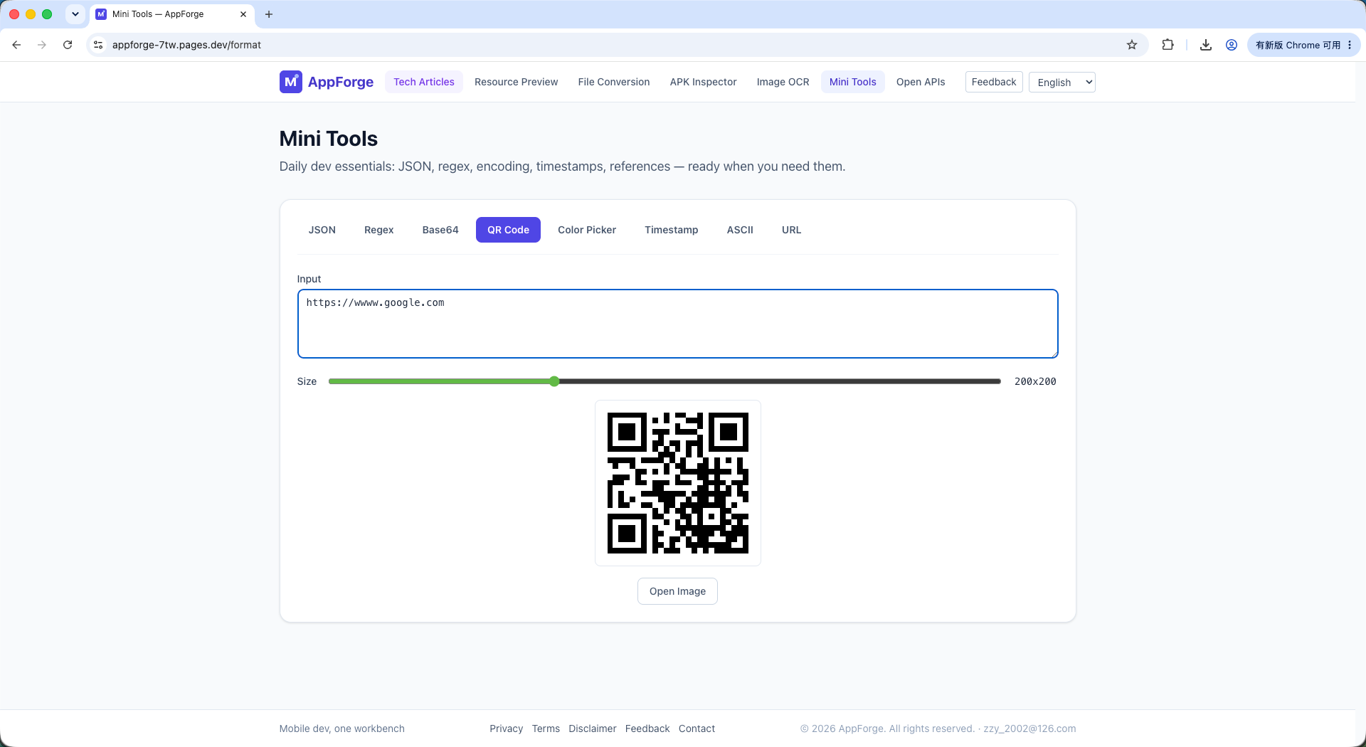Go back with browser back arrow
This screenshot has height=747, width=1366.
[x=16, y=45]
